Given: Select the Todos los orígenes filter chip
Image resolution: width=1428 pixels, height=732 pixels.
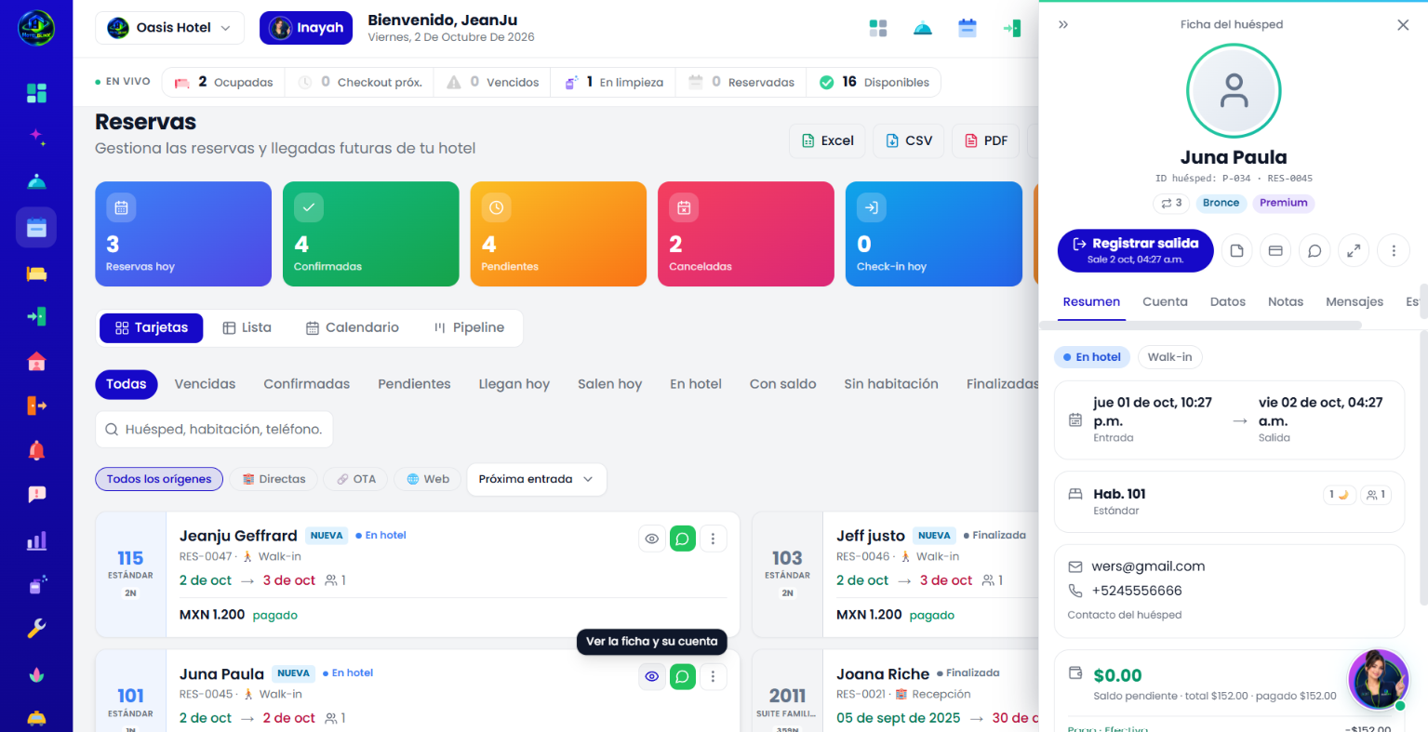Looking at the screenshot, I should 159,479.
